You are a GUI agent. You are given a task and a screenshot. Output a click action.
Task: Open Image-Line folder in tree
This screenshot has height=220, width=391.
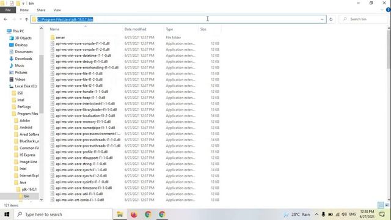coord(28,161)
